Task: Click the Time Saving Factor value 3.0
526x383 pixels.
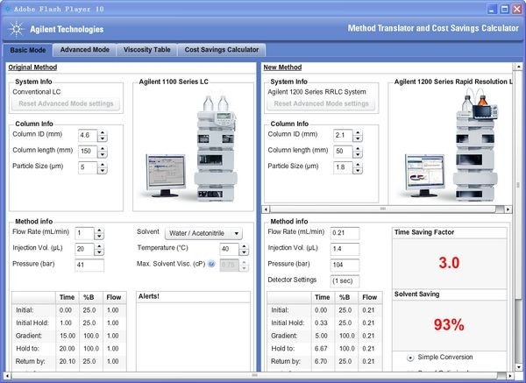Action: [x=449, y=263]
